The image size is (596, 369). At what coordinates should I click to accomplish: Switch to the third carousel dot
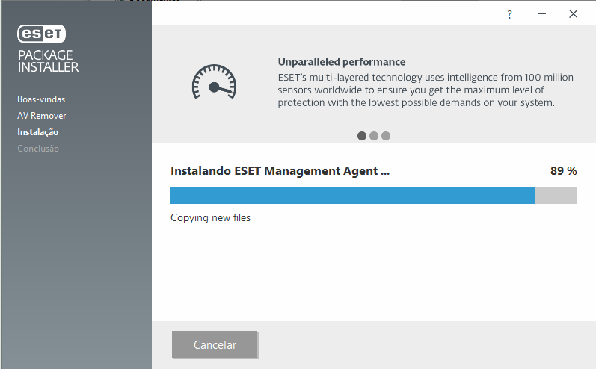(386, 136)
